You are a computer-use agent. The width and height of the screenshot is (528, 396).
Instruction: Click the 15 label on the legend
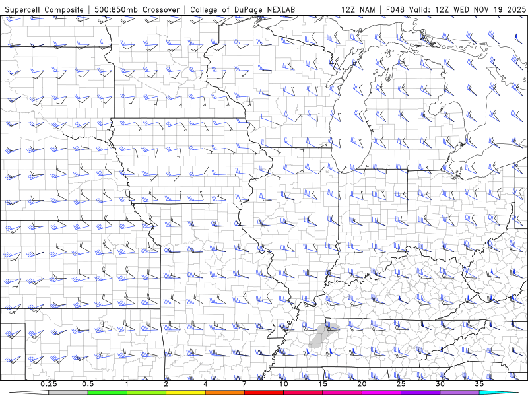point(323,384)
